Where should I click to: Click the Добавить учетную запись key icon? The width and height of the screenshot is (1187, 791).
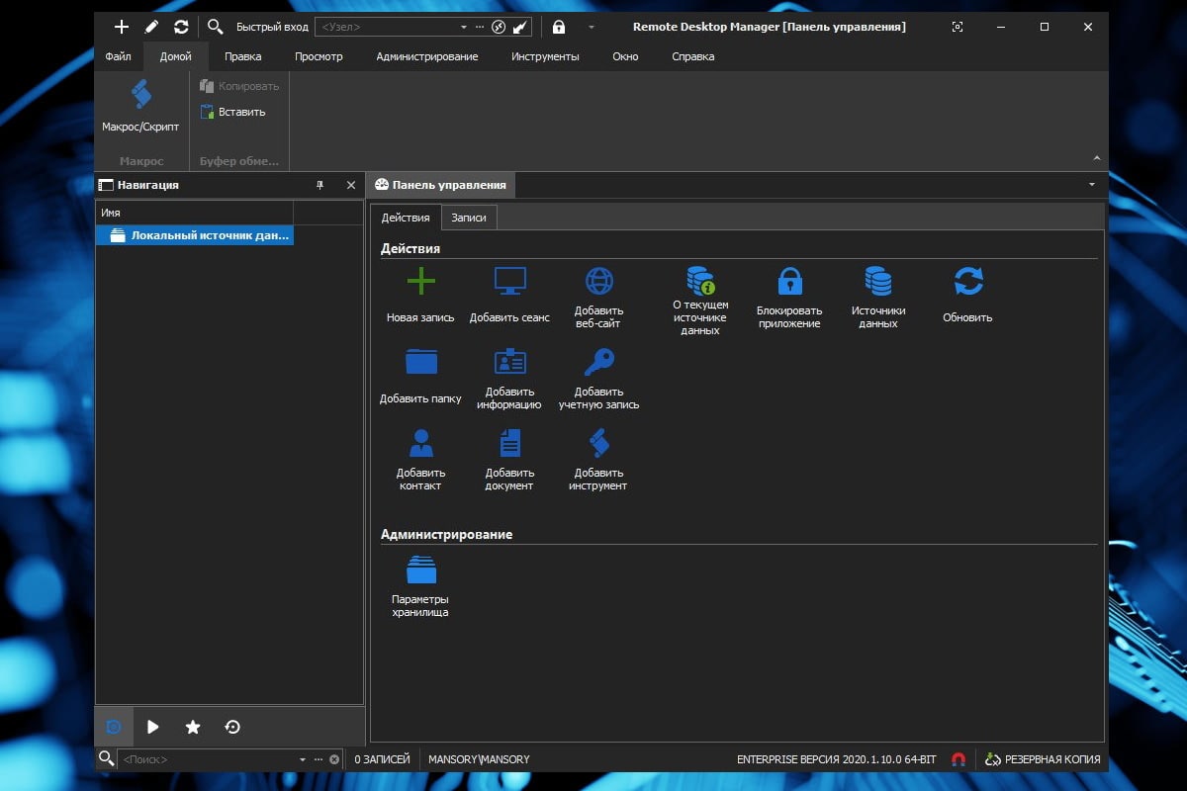click(x=598, y=363)
